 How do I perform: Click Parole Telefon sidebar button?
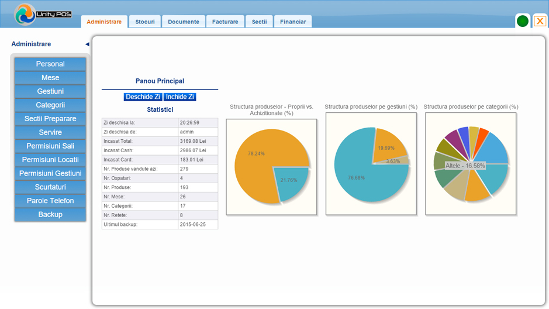click(50, 201)
